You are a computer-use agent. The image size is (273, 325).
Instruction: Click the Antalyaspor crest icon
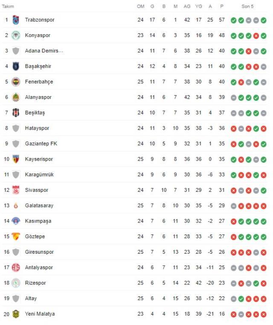click(x=16, y=267)
